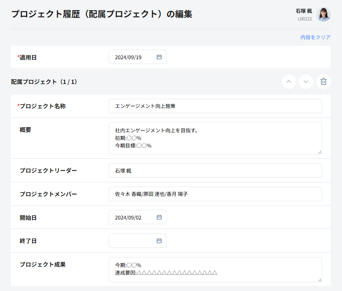Click the calendar icon in 適用日 field
342x291 pixels.
point(159,57)
